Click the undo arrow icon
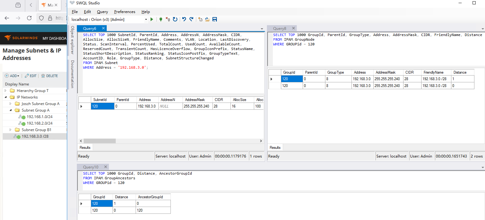 pos(184,19)
